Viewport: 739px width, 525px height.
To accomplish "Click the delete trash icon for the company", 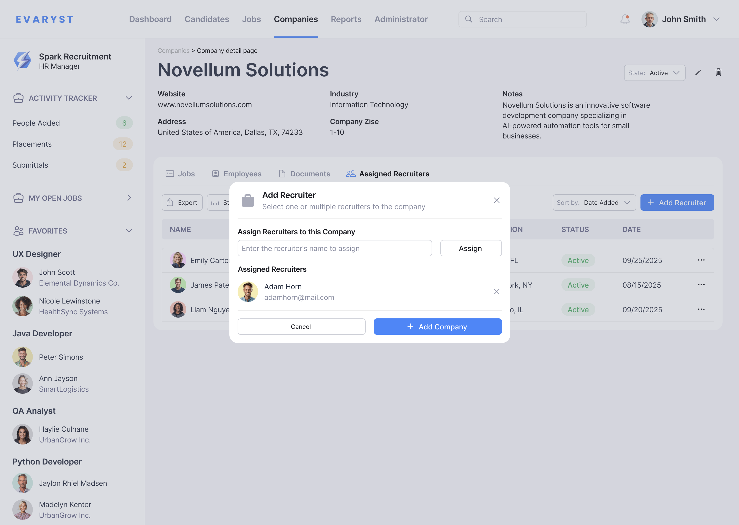I will [718, 72].
